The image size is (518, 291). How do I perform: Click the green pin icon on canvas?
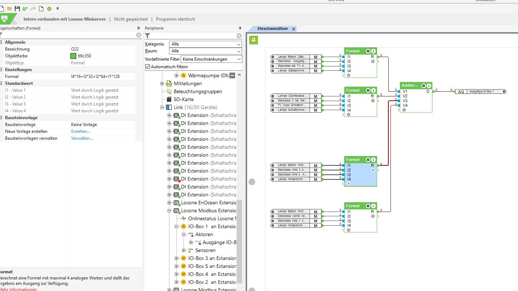254,40
